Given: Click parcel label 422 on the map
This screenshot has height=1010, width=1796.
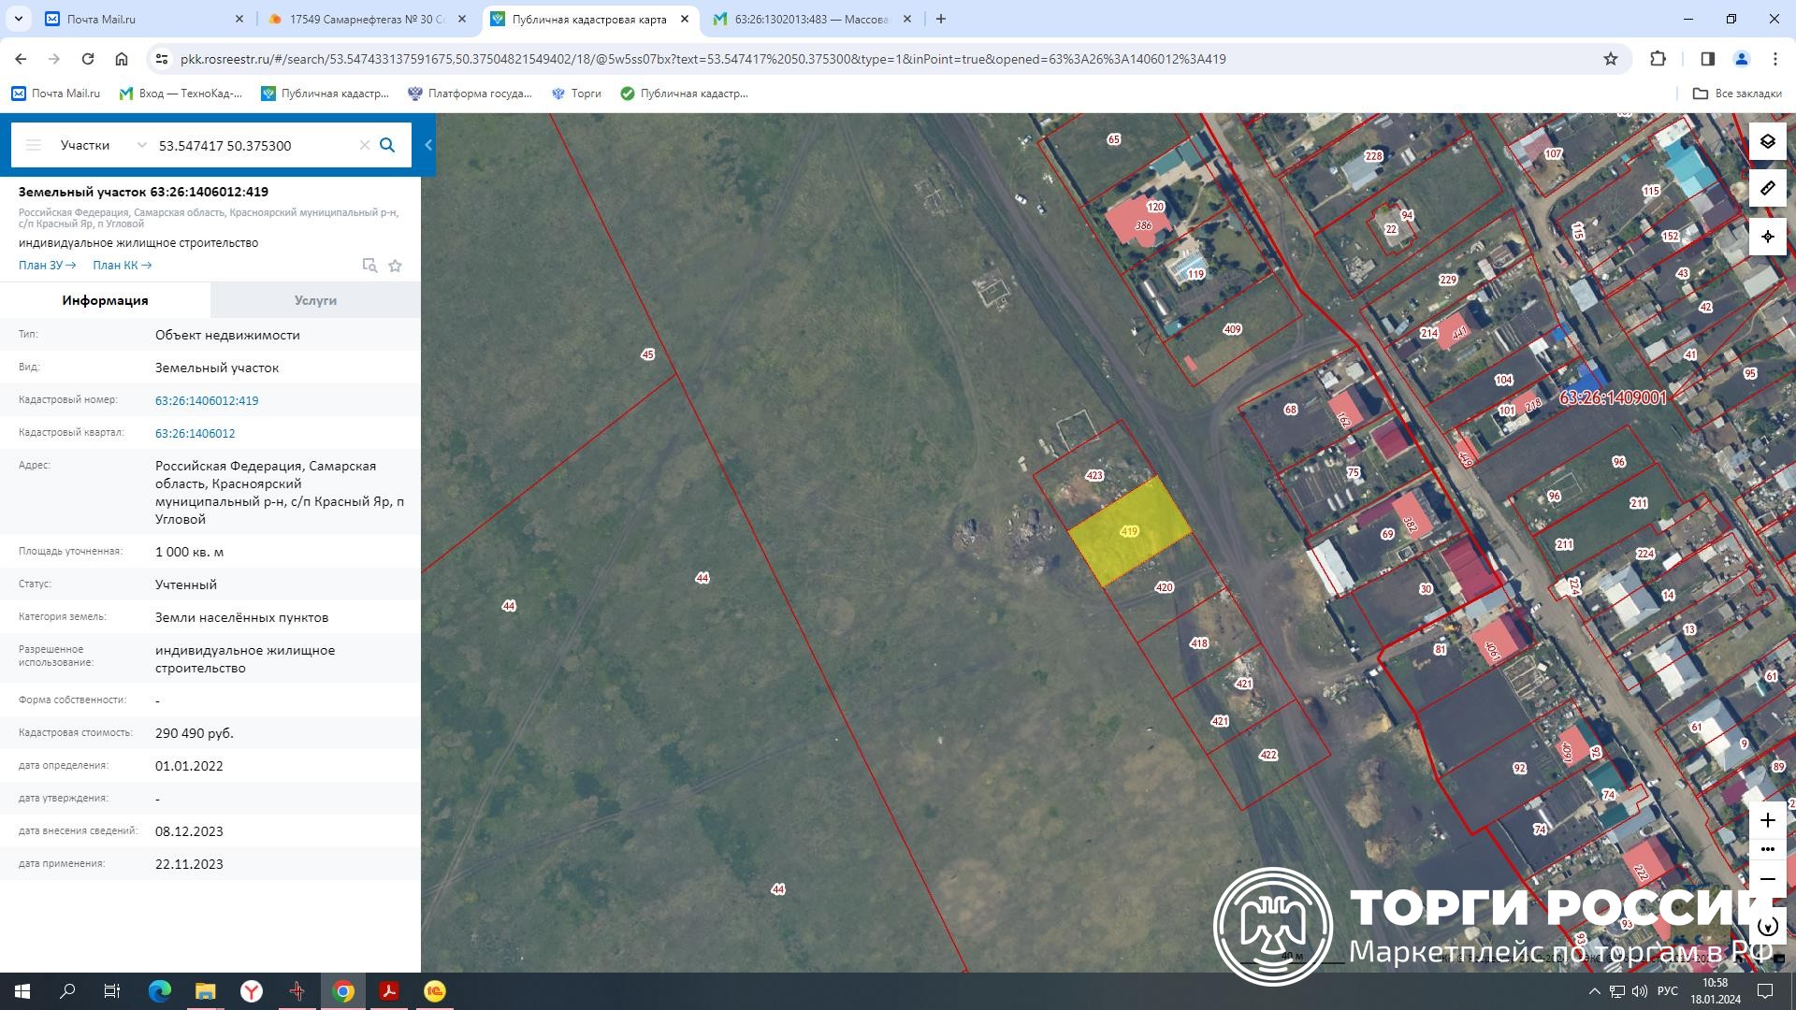Looking at the screenshot, I should (1267, 755).
